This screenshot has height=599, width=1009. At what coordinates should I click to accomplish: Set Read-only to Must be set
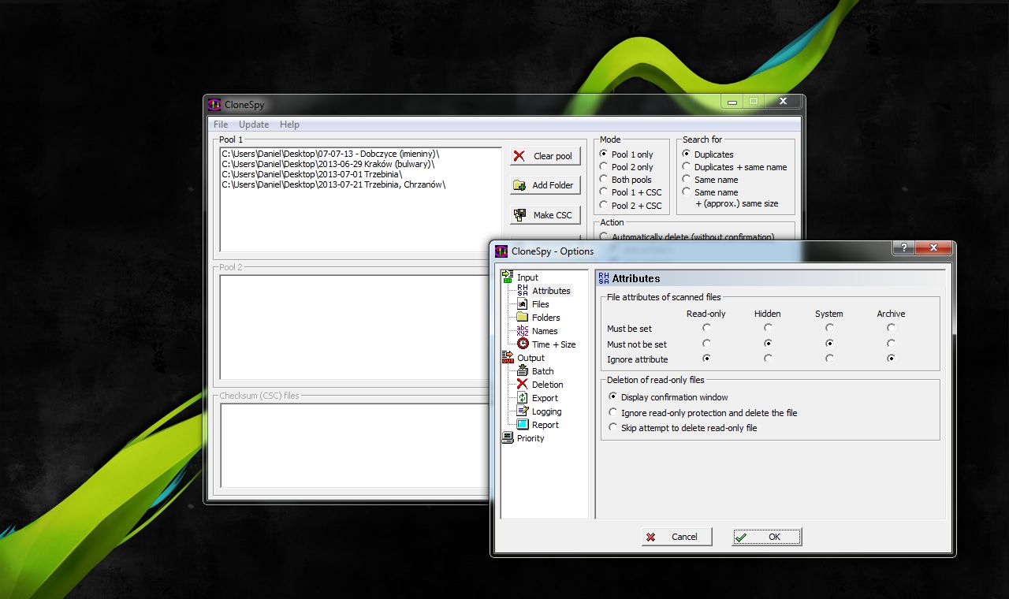click(706, 328)
